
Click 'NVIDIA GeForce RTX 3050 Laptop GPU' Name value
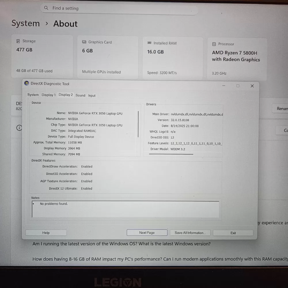tap(95, 113)
